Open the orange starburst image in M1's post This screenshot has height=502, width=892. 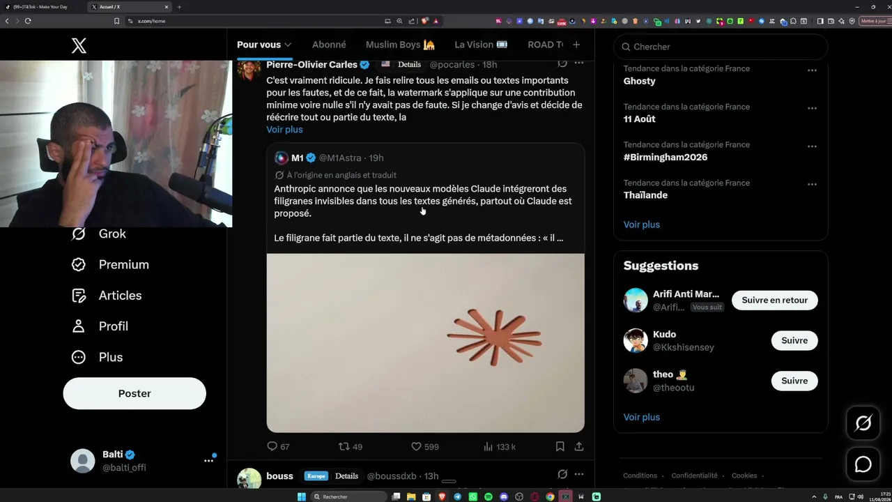click(x=425, y=343)
